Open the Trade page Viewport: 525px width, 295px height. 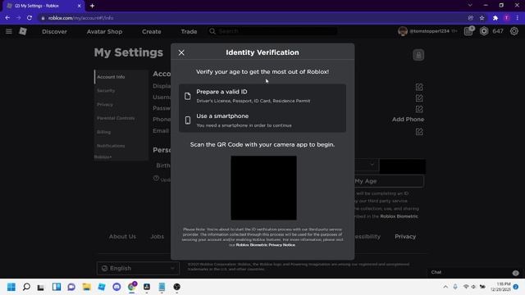click(189, 31)
